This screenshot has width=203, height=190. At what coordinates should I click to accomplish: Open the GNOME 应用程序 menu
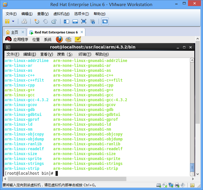click(x=21, y=39)
